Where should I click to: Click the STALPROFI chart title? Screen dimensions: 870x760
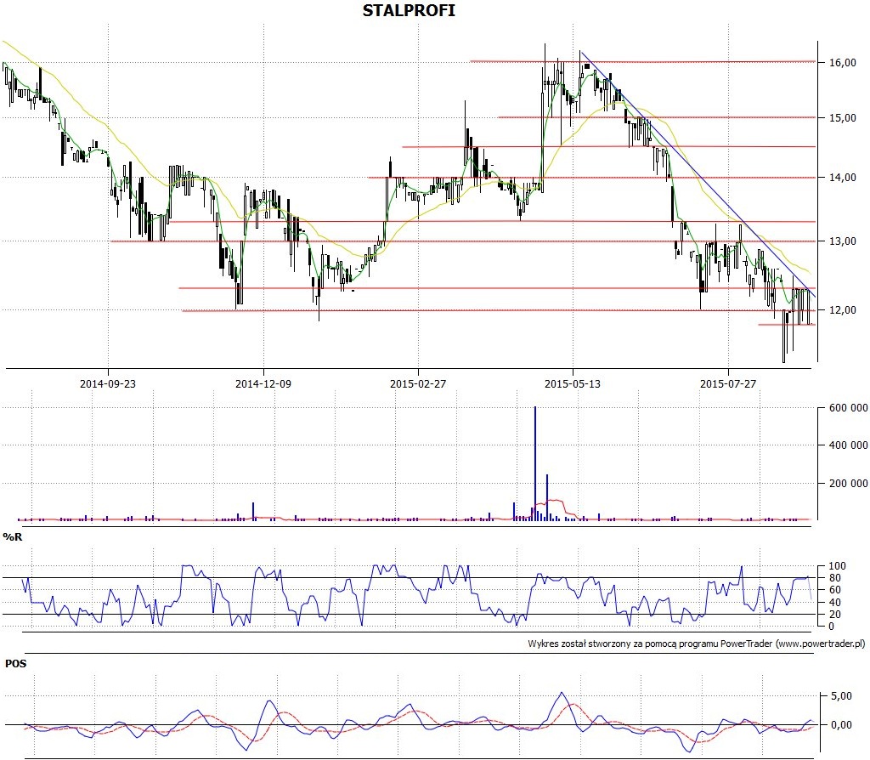[409, 10]
